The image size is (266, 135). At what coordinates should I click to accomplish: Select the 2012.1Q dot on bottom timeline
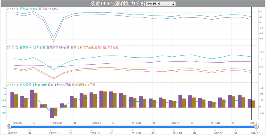click(174, 130)
